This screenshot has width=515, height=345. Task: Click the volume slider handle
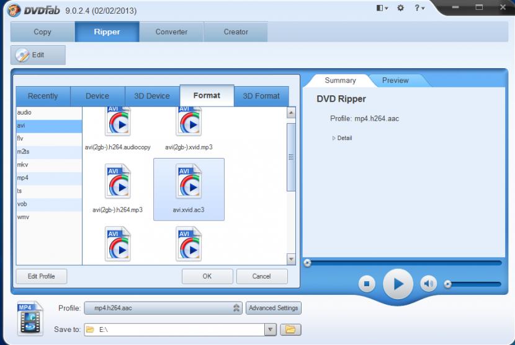click(x=447, y=284)
